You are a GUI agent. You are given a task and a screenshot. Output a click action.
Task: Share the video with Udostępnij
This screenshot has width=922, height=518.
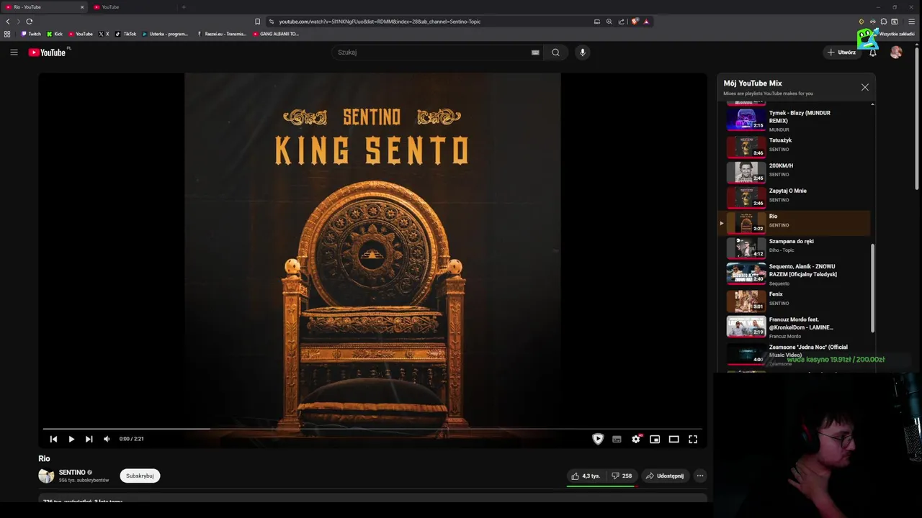pyautogui.click(x=665, y=476)
